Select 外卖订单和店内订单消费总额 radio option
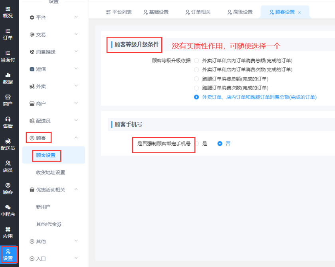This screenshot has width=335, height=267. [196, 61]
